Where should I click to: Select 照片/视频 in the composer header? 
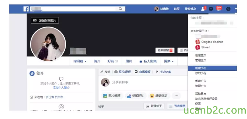point(123,72)
